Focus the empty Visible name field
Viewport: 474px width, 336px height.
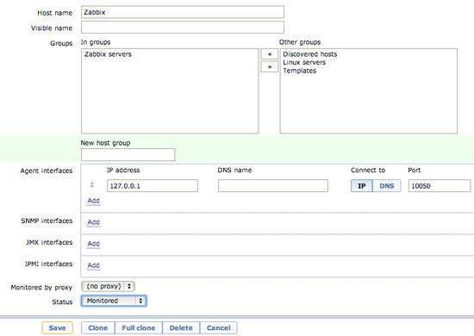pos(183,28)
